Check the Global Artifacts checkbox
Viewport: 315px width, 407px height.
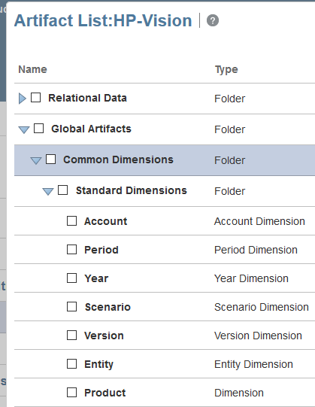[x=38, y=128]
